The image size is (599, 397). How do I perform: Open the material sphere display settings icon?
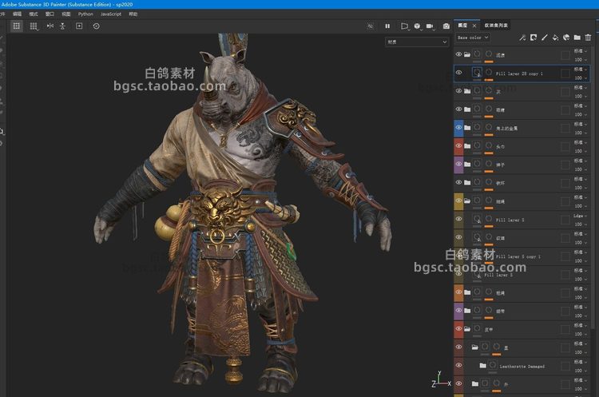[x=417, y=26]
